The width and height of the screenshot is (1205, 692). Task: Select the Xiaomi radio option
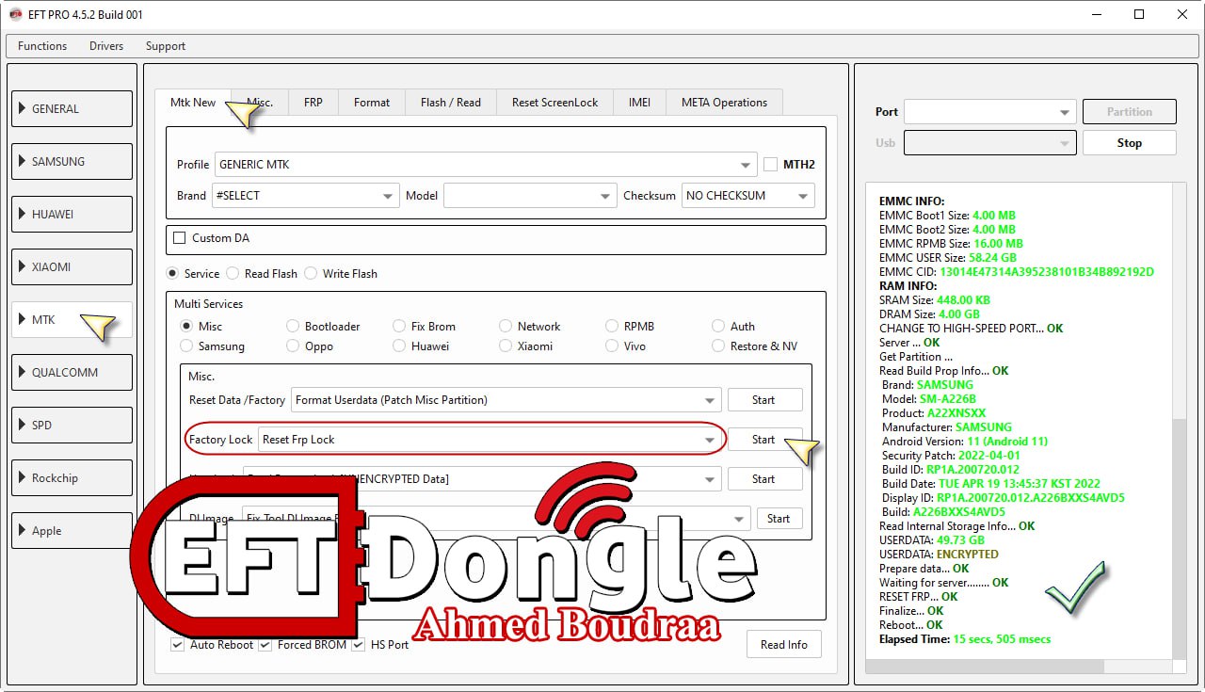click(506, 346)
